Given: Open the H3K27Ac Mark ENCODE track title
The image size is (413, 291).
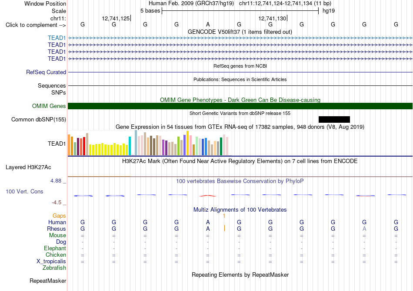Looking at the screenshot, I should 240,161.
